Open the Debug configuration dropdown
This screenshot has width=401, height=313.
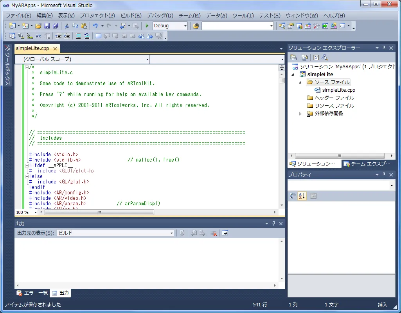coord(185,26)
